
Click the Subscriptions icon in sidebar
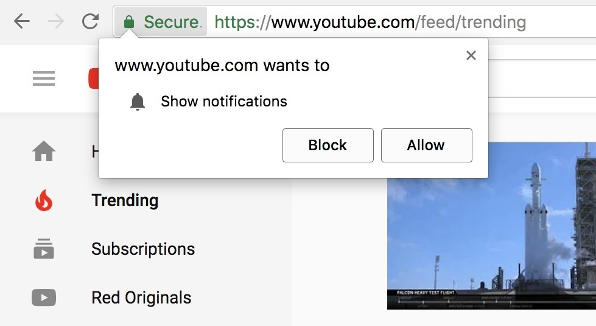coord(44,249)
